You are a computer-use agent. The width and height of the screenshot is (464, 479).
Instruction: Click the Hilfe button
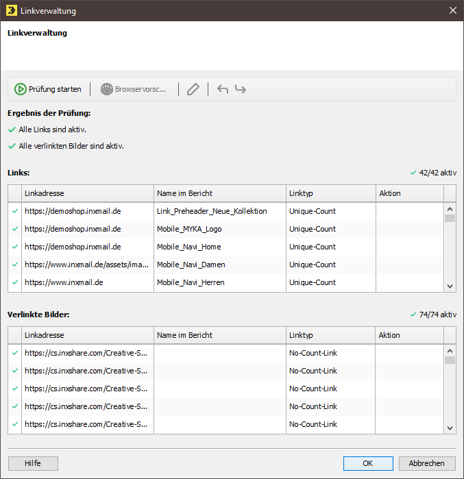tap(33, 463)
